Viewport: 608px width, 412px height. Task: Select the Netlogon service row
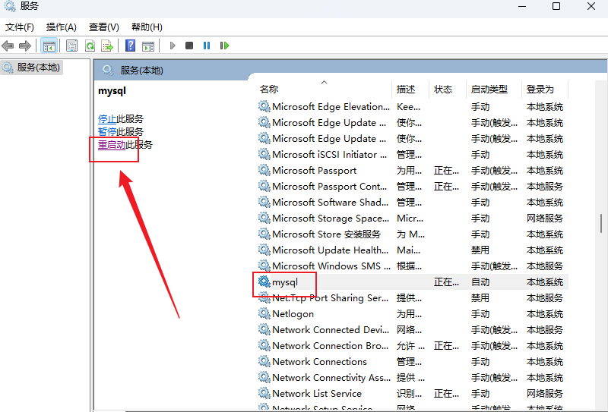point(413,313)
